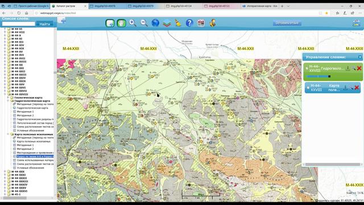The height and width of the screenshot is (205, 364).
Task: Click the building icon at toolbar right
Action: click(x=356, y=23)
